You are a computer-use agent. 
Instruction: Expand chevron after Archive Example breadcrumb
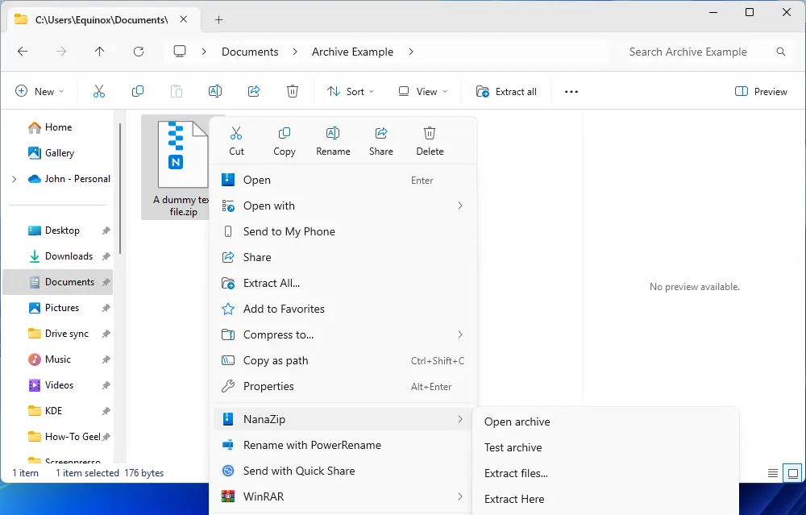[x=411, y=52]
